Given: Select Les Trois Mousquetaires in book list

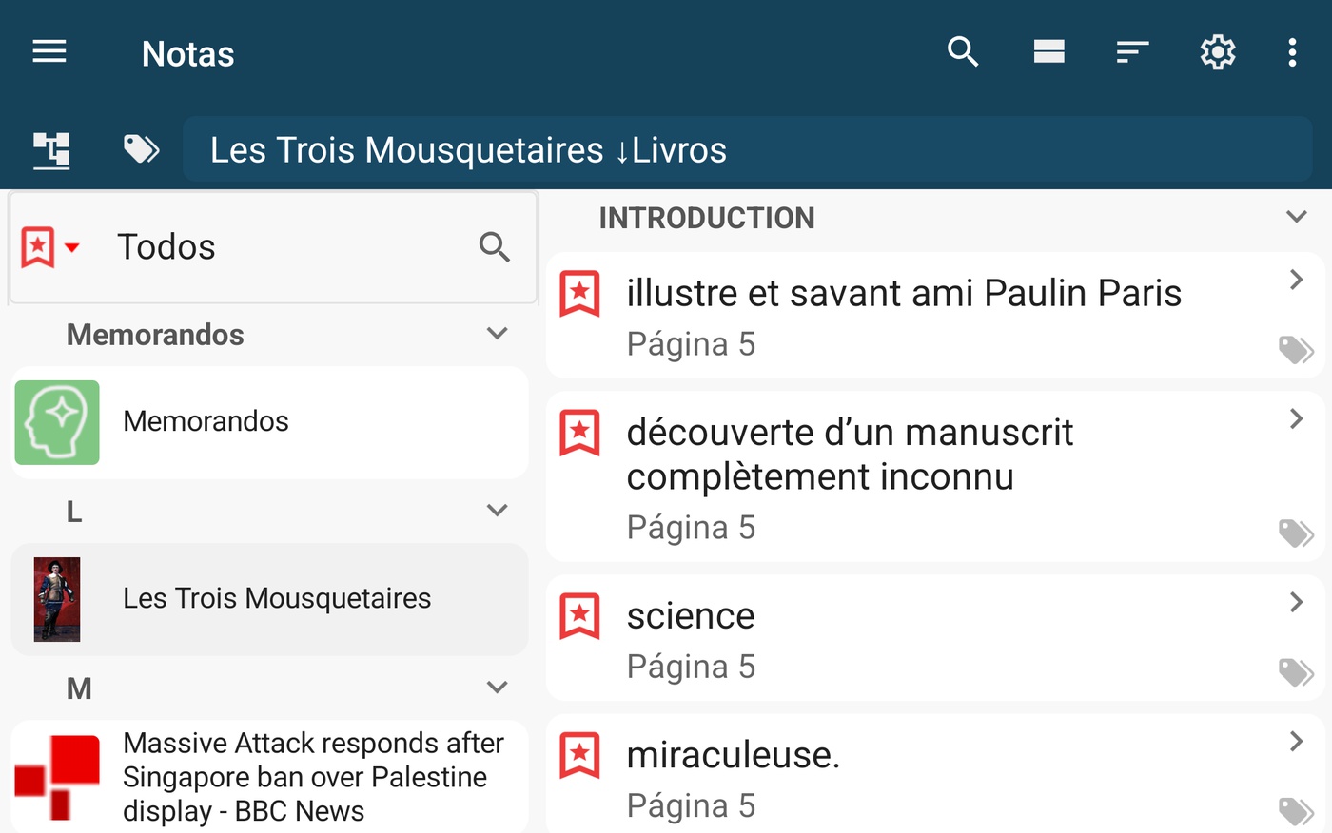Looking at the screenshot, I should [x=269, y=599].
